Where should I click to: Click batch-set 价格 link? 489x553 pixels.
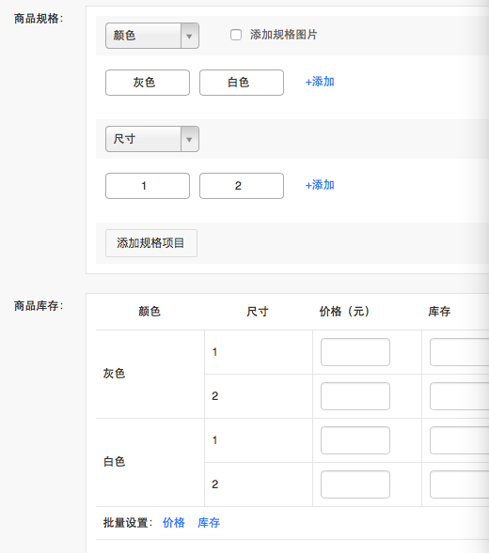(x=174, y=523)
